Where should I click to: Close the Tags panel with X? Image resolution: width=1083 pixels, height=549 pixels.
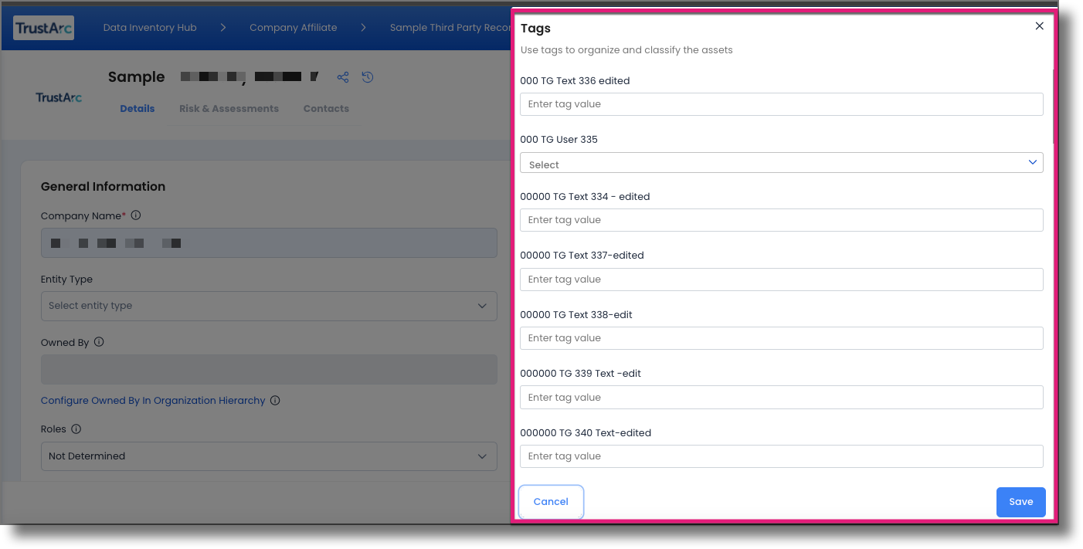click(x=1039, y=26)
